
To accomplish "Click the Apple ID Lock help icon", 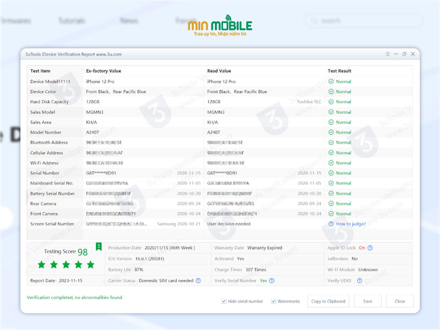I will [x=370, y=248].
